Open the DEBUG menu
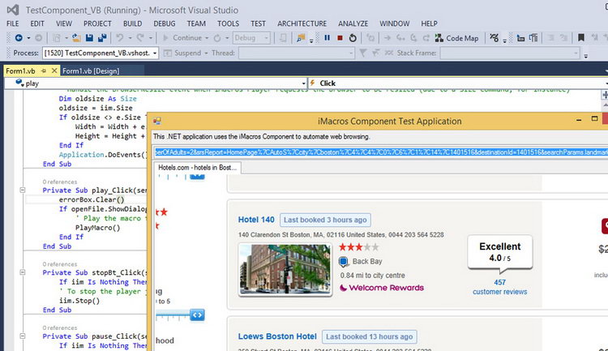The height and width of the screenshot is (351, 608). click(x=164, y=24)
